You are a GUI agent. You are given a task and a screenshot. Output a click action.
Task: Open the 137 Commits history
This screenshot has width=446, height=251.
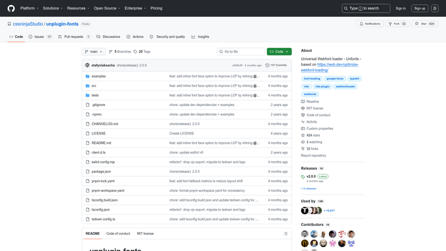coord(276,65)
